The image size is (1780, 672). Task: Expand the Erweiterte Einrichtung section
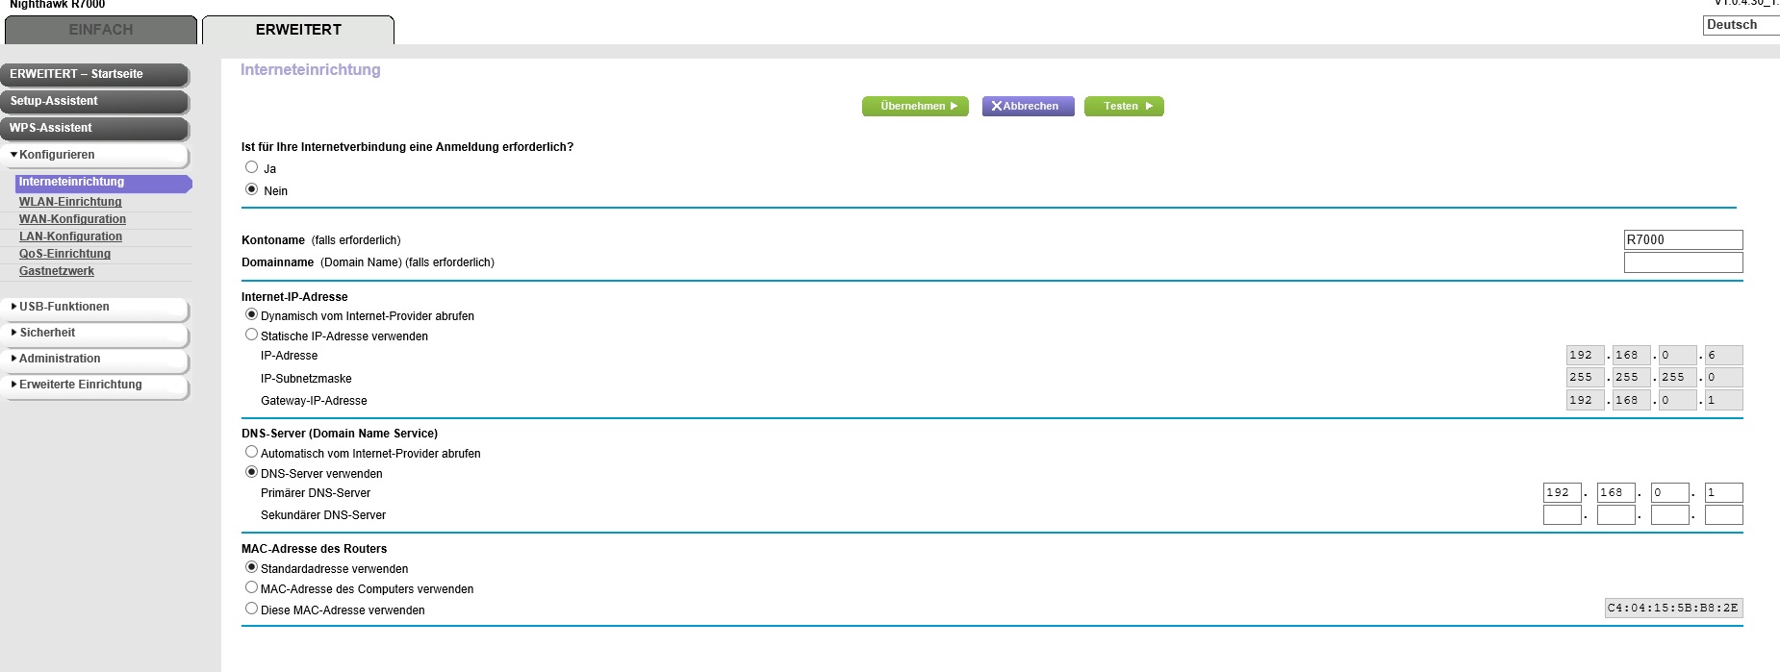pyautogui.click(x=94, y=386)
